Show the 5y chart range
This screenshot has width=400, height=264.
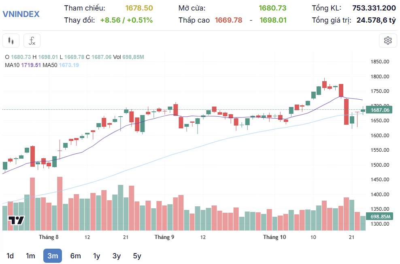coord(137,256)
